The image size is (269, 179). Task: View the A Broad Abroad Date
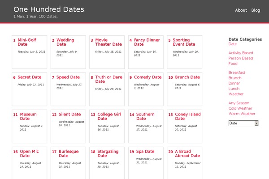187,153
